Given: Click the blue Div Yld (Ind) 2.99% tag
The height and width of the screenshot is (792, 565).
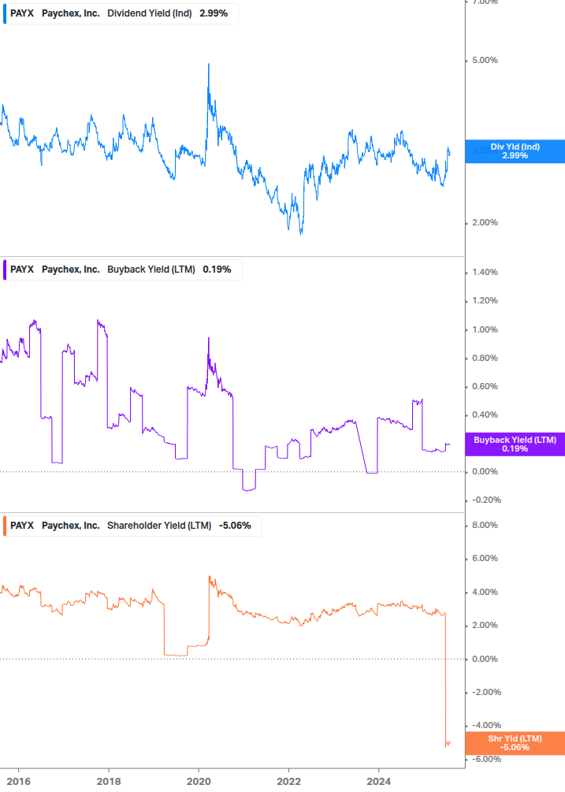Looking at the screenshot, I should pyautogui.click(x=515, y=151).
